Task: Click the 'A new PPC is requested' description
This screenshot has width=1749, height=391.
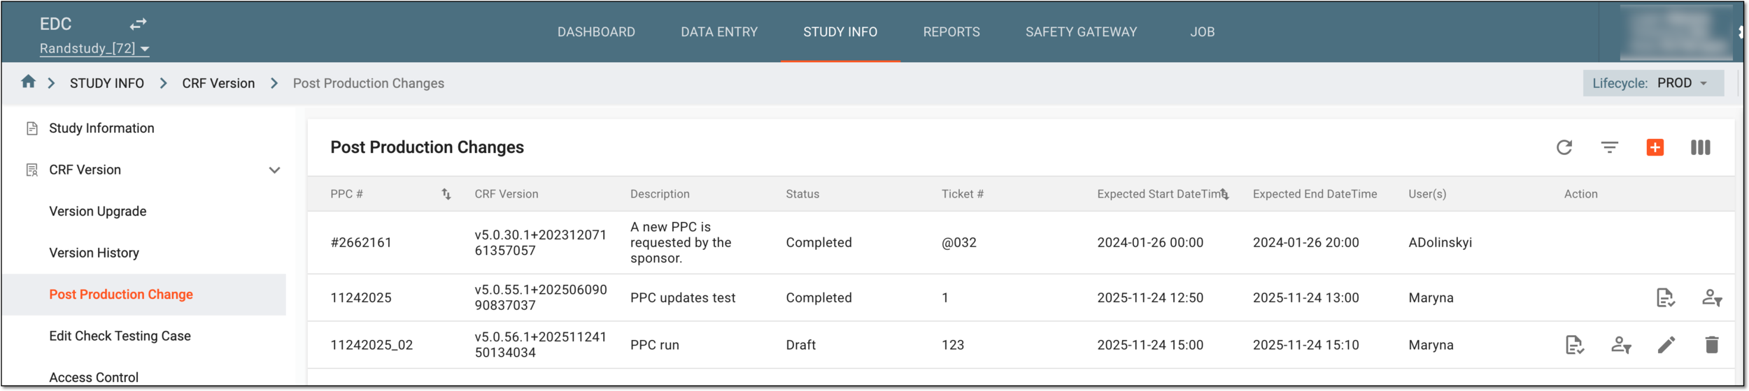Action: (x=681, y=243)
